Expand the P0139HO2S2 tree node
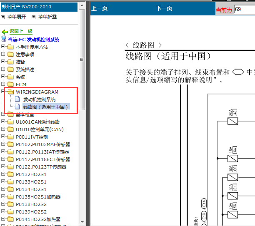 (x=3, y=211)
